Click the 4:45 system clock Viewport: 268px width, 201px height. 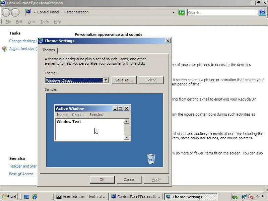[x=260, y=197]
